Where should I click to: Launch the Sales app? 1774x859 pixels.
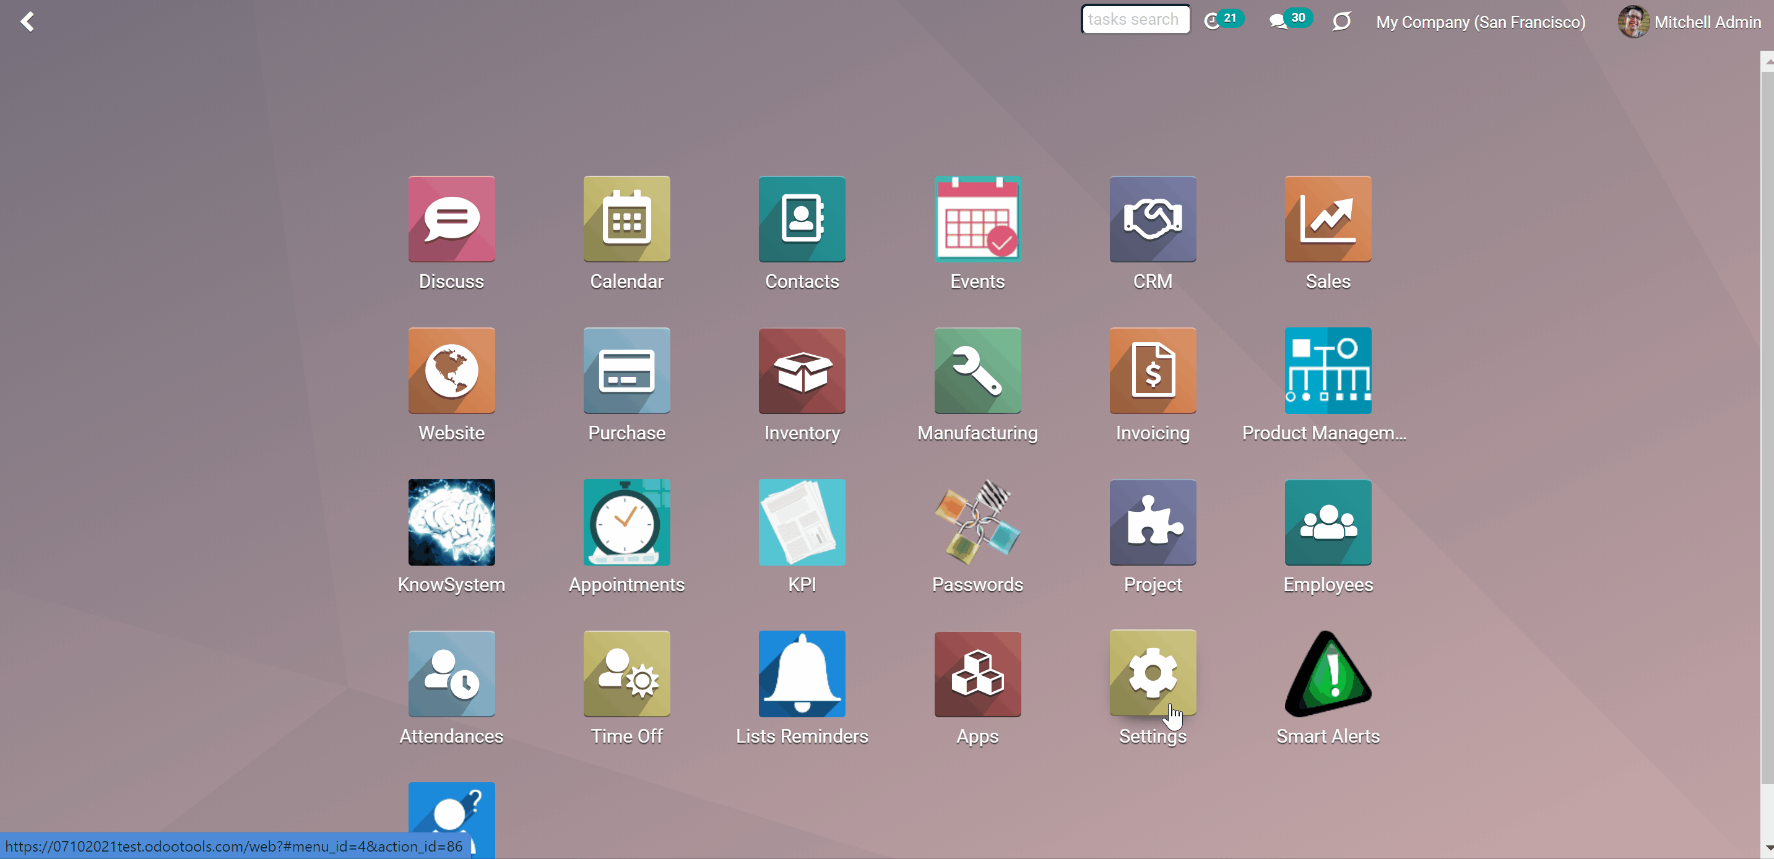(x=1328, y=219)
